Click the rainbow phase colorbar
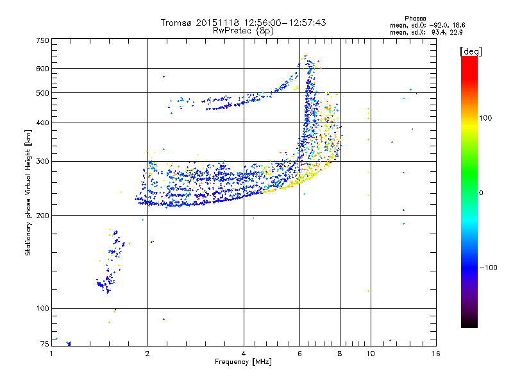This screenshot has width=513, height=385. point(469,191)
